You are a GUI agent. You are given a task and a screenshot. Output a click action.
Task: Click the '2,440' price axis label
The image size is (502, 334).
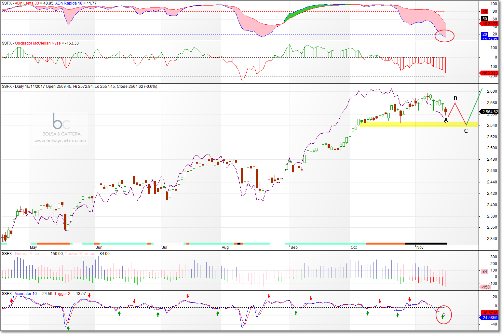click(492, 182)
